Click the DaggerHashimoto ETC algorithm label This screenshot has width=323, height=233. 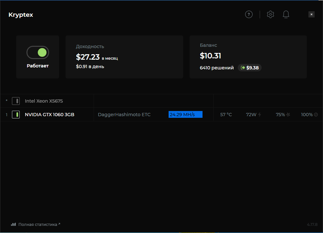coord(124,115)
